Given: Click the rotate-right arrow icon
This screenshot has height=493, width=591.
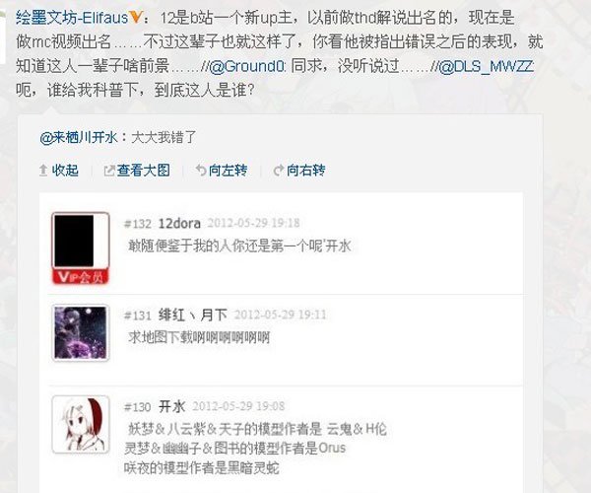Looking at the screenshot, I should pyautogui.click(x=279, y=171).
